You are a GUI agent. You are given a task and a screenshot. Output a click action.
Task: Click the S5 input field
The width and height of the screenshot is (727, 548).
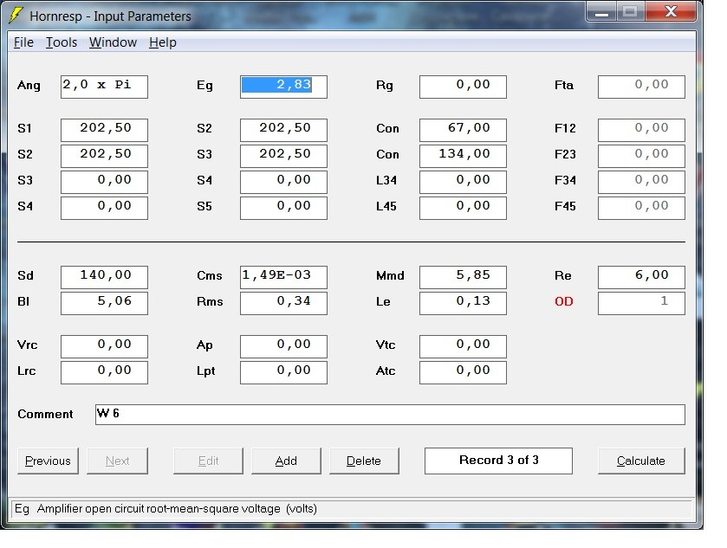click(283, 208)
